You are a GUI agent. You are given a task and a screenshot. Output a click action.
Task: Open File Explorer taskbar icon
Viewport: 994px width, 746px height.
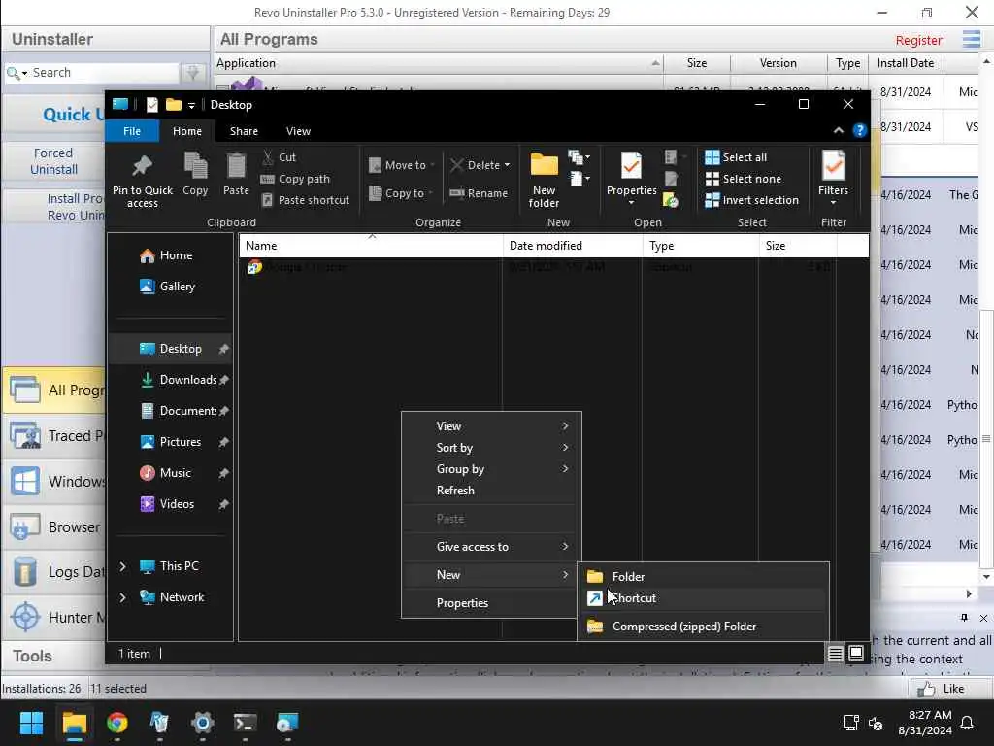coord(74,723)
